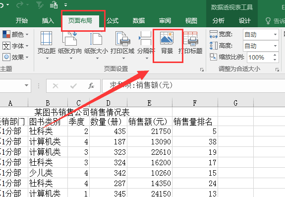Expand the Margins dropdown arrow
The image size is (285, 197).
pos(47,59)
